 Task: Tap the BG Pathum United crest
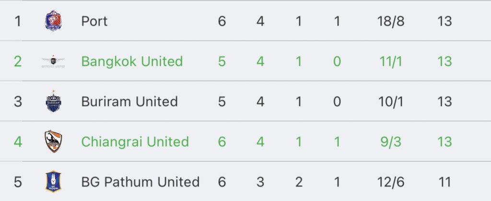pyautogui.click(x=53, y=182)
